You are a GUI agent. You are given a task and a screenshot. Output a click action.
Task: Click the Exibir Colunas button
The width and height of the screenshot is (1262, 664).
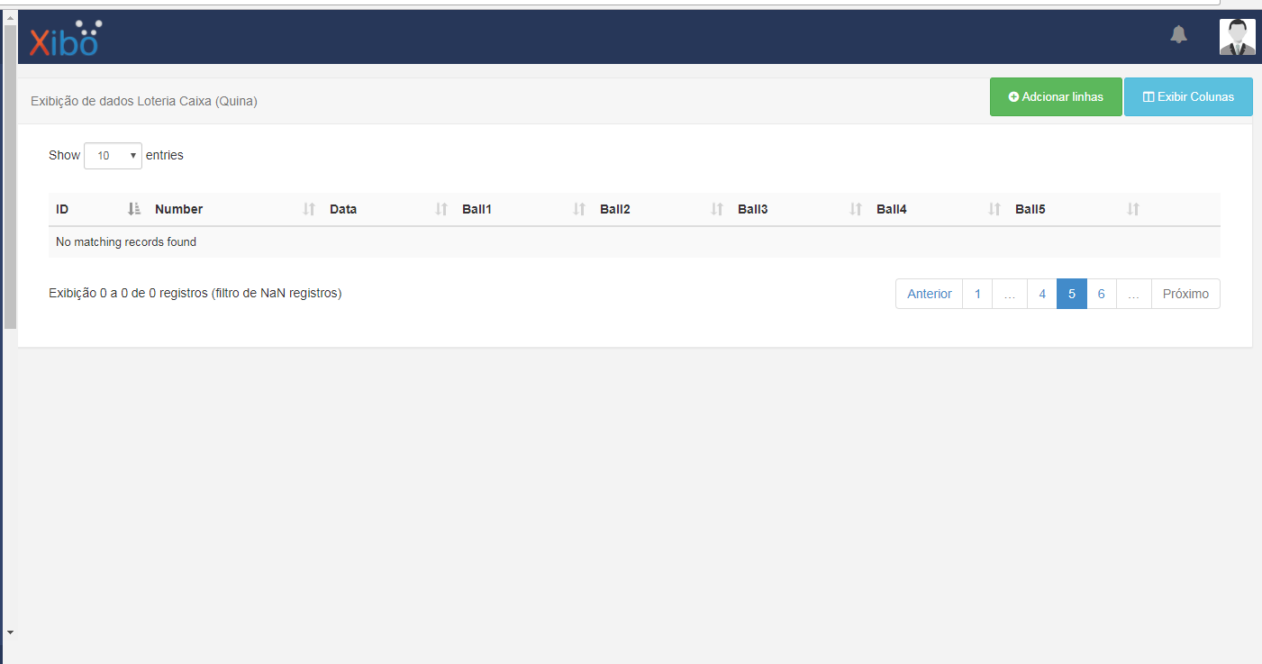click(1188, 96)
